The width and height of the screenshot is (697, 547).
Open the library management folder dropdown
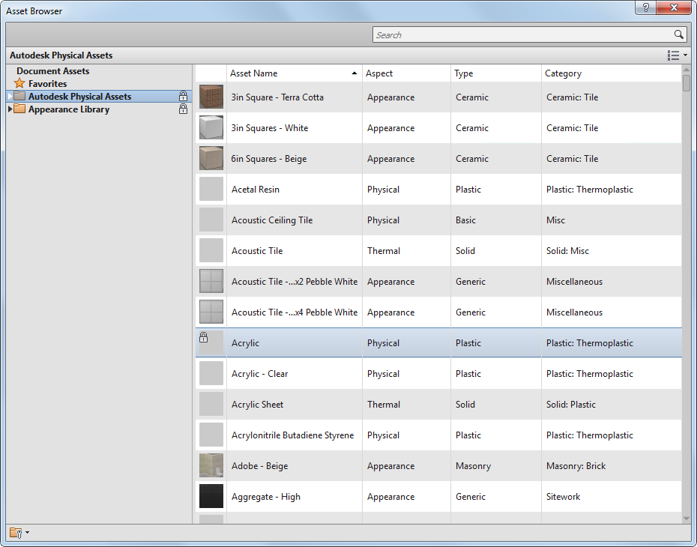[19, 532]
